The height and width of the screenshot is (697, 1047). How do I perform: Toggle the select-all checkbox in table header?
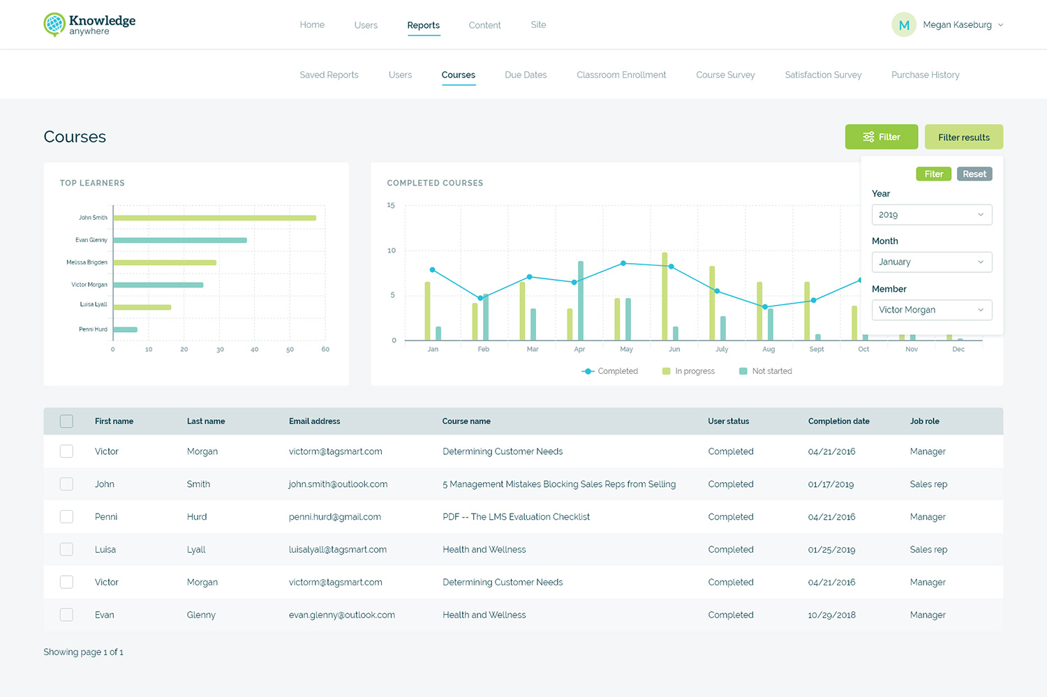point(66,421)
